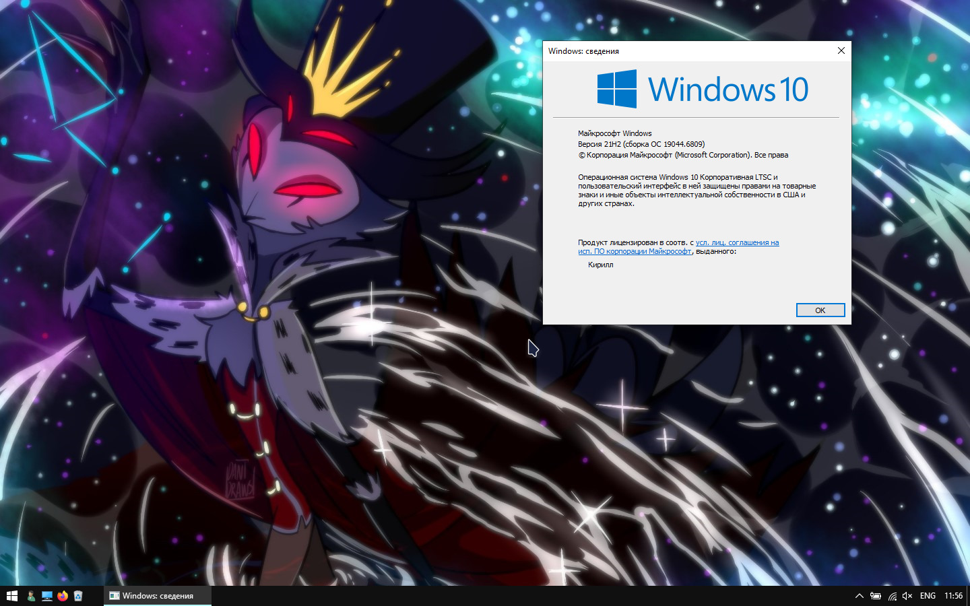This screenshot has height=606, width=970.
Task: Check battery status in system tray
Action: point(876,596)
